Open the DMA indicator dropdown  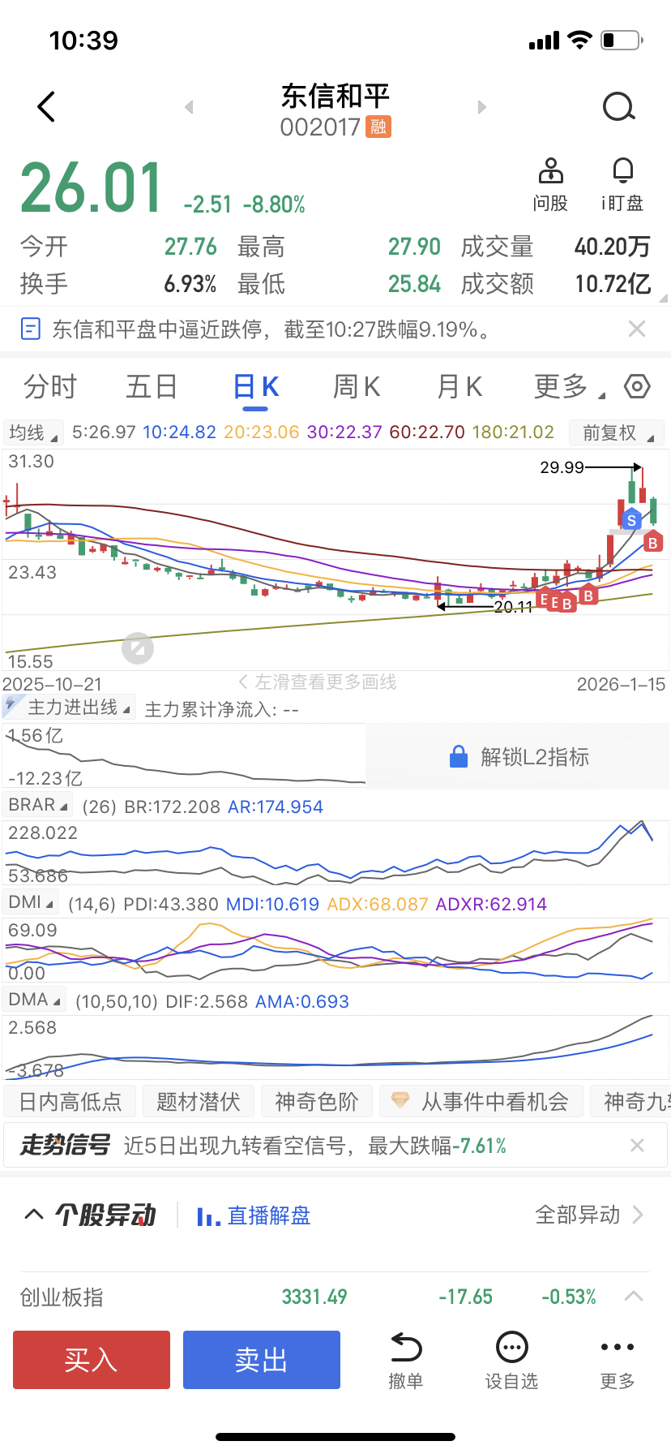point(35,1000)
